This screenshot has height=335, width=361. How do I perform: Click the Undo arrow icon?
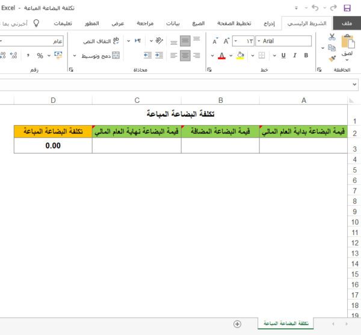pos(315,8)
